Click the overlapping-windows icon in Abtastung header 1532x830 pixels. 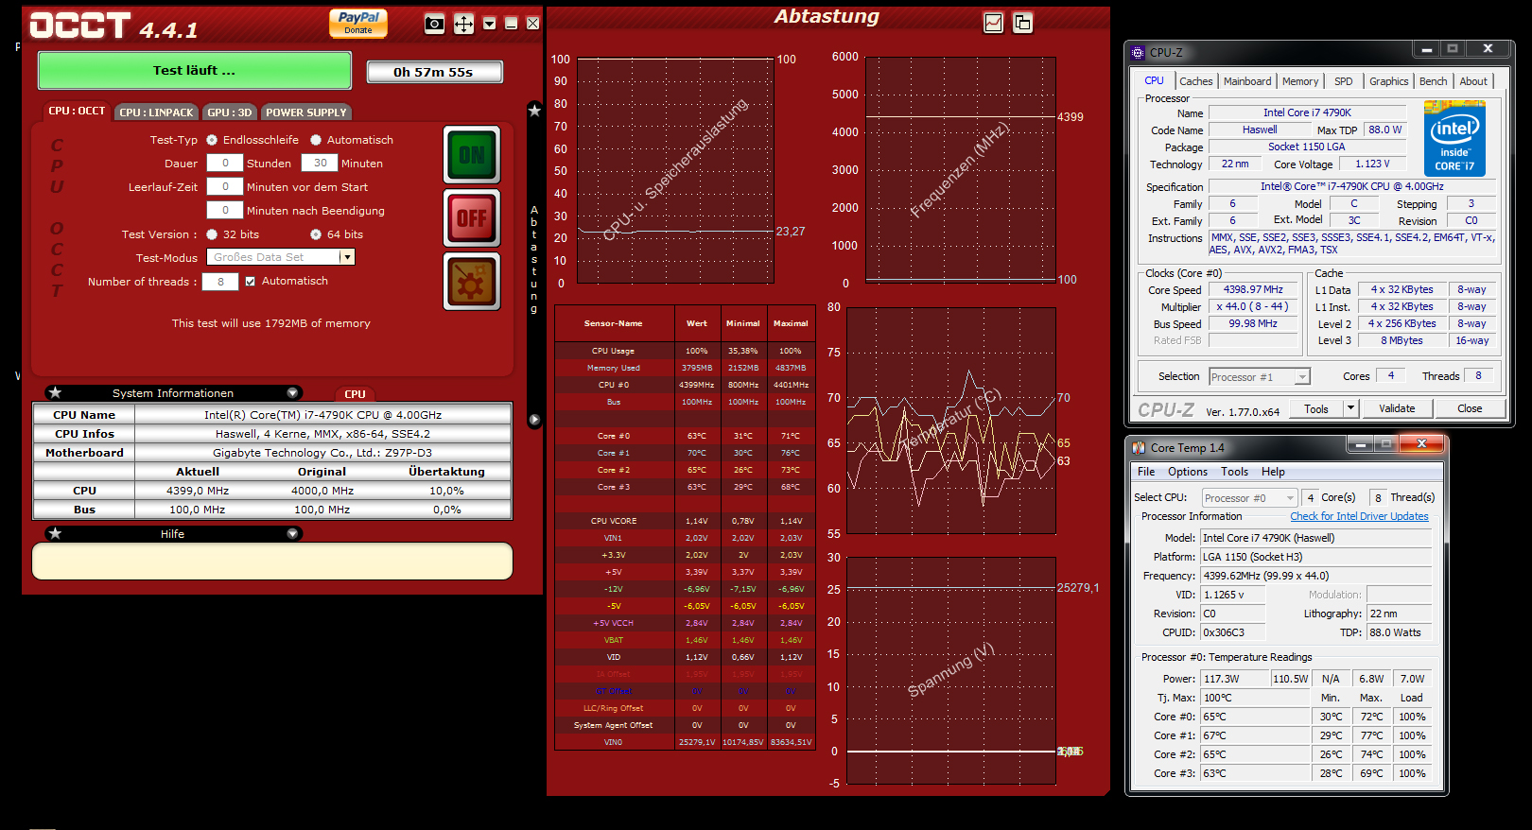point(1022,23)
